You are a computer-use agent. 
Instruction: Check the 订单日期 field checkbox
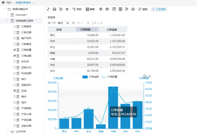click(x=15, y=32)
